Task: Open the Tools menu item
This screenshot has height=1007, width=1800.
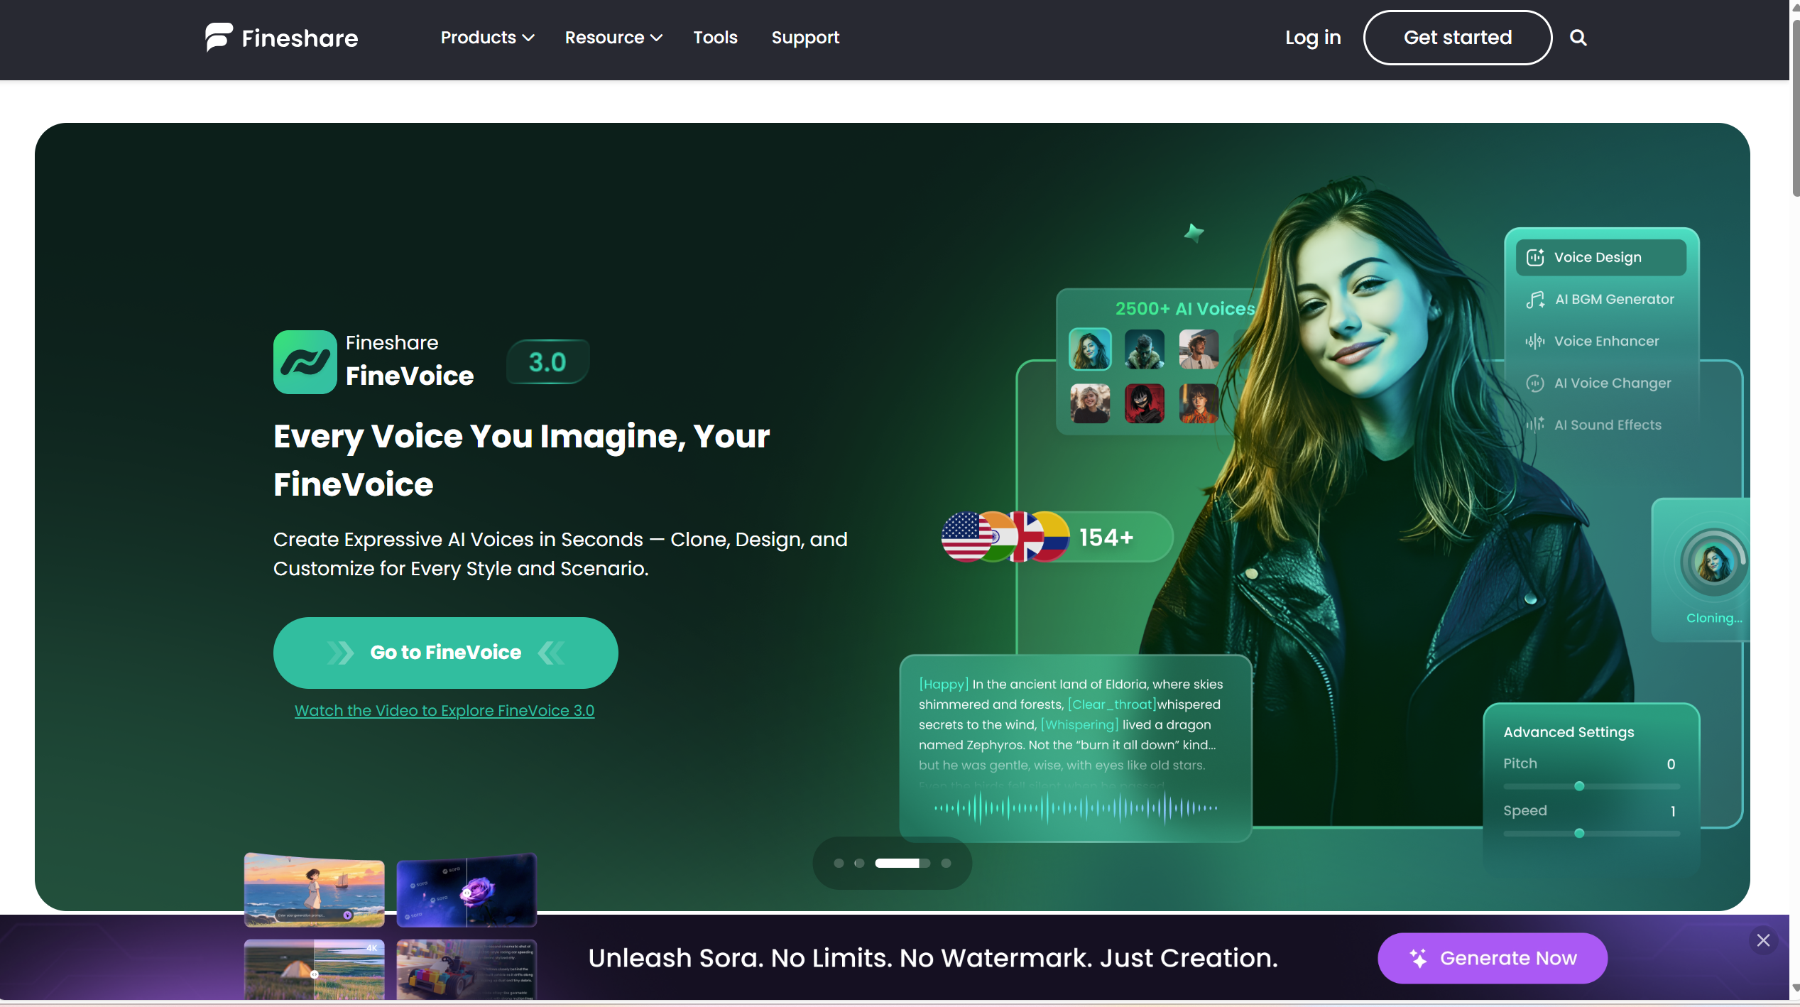Action: [x=715, y=38]
